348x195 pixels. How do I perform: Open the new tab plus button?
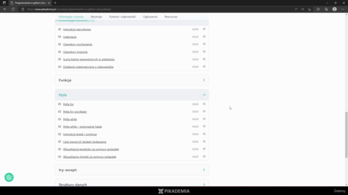coord(55,3)
